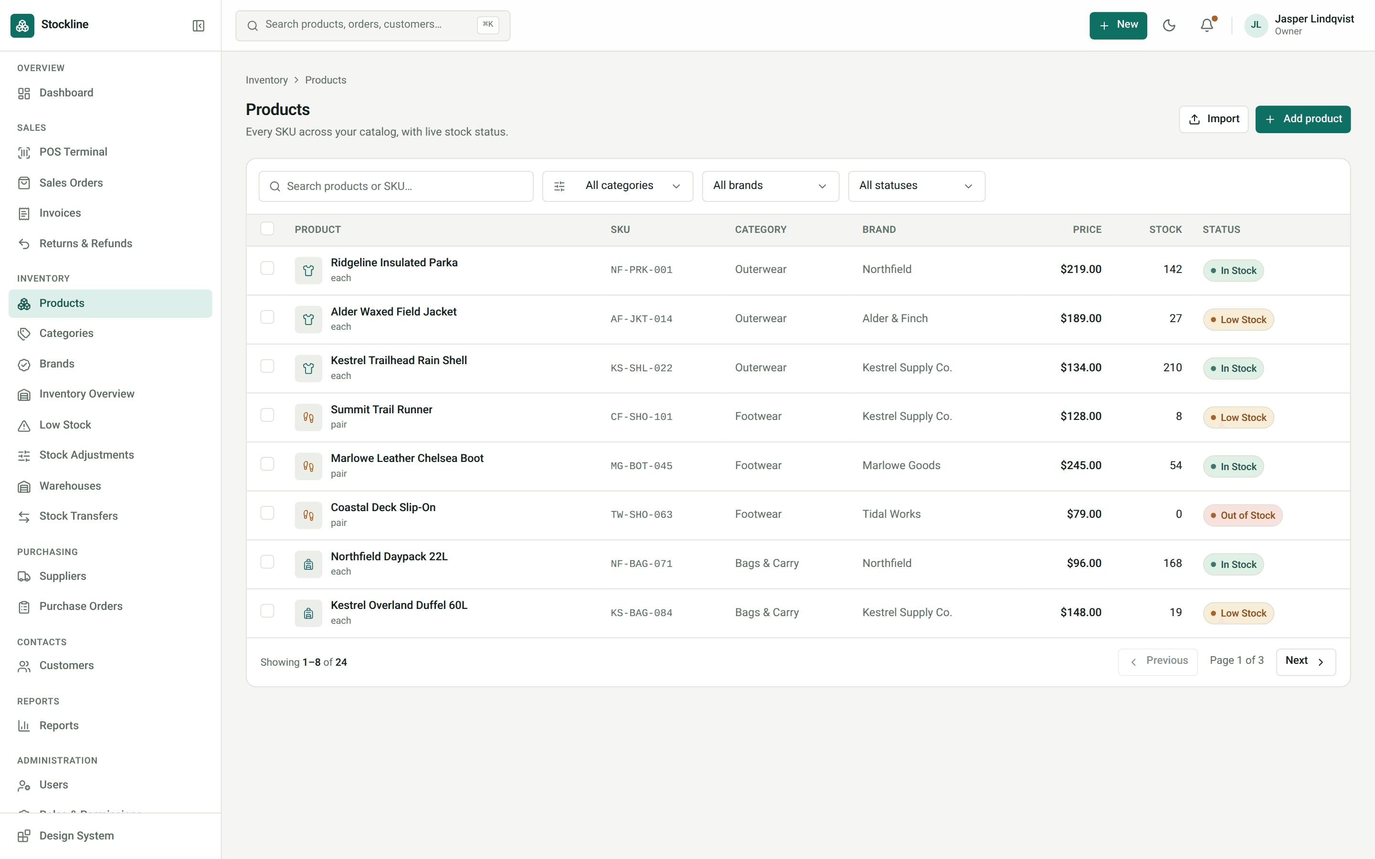The width and height of the screenshot is (1375, 859).
Task: Click the POS Terminal scanner icon
Action: 24,152
